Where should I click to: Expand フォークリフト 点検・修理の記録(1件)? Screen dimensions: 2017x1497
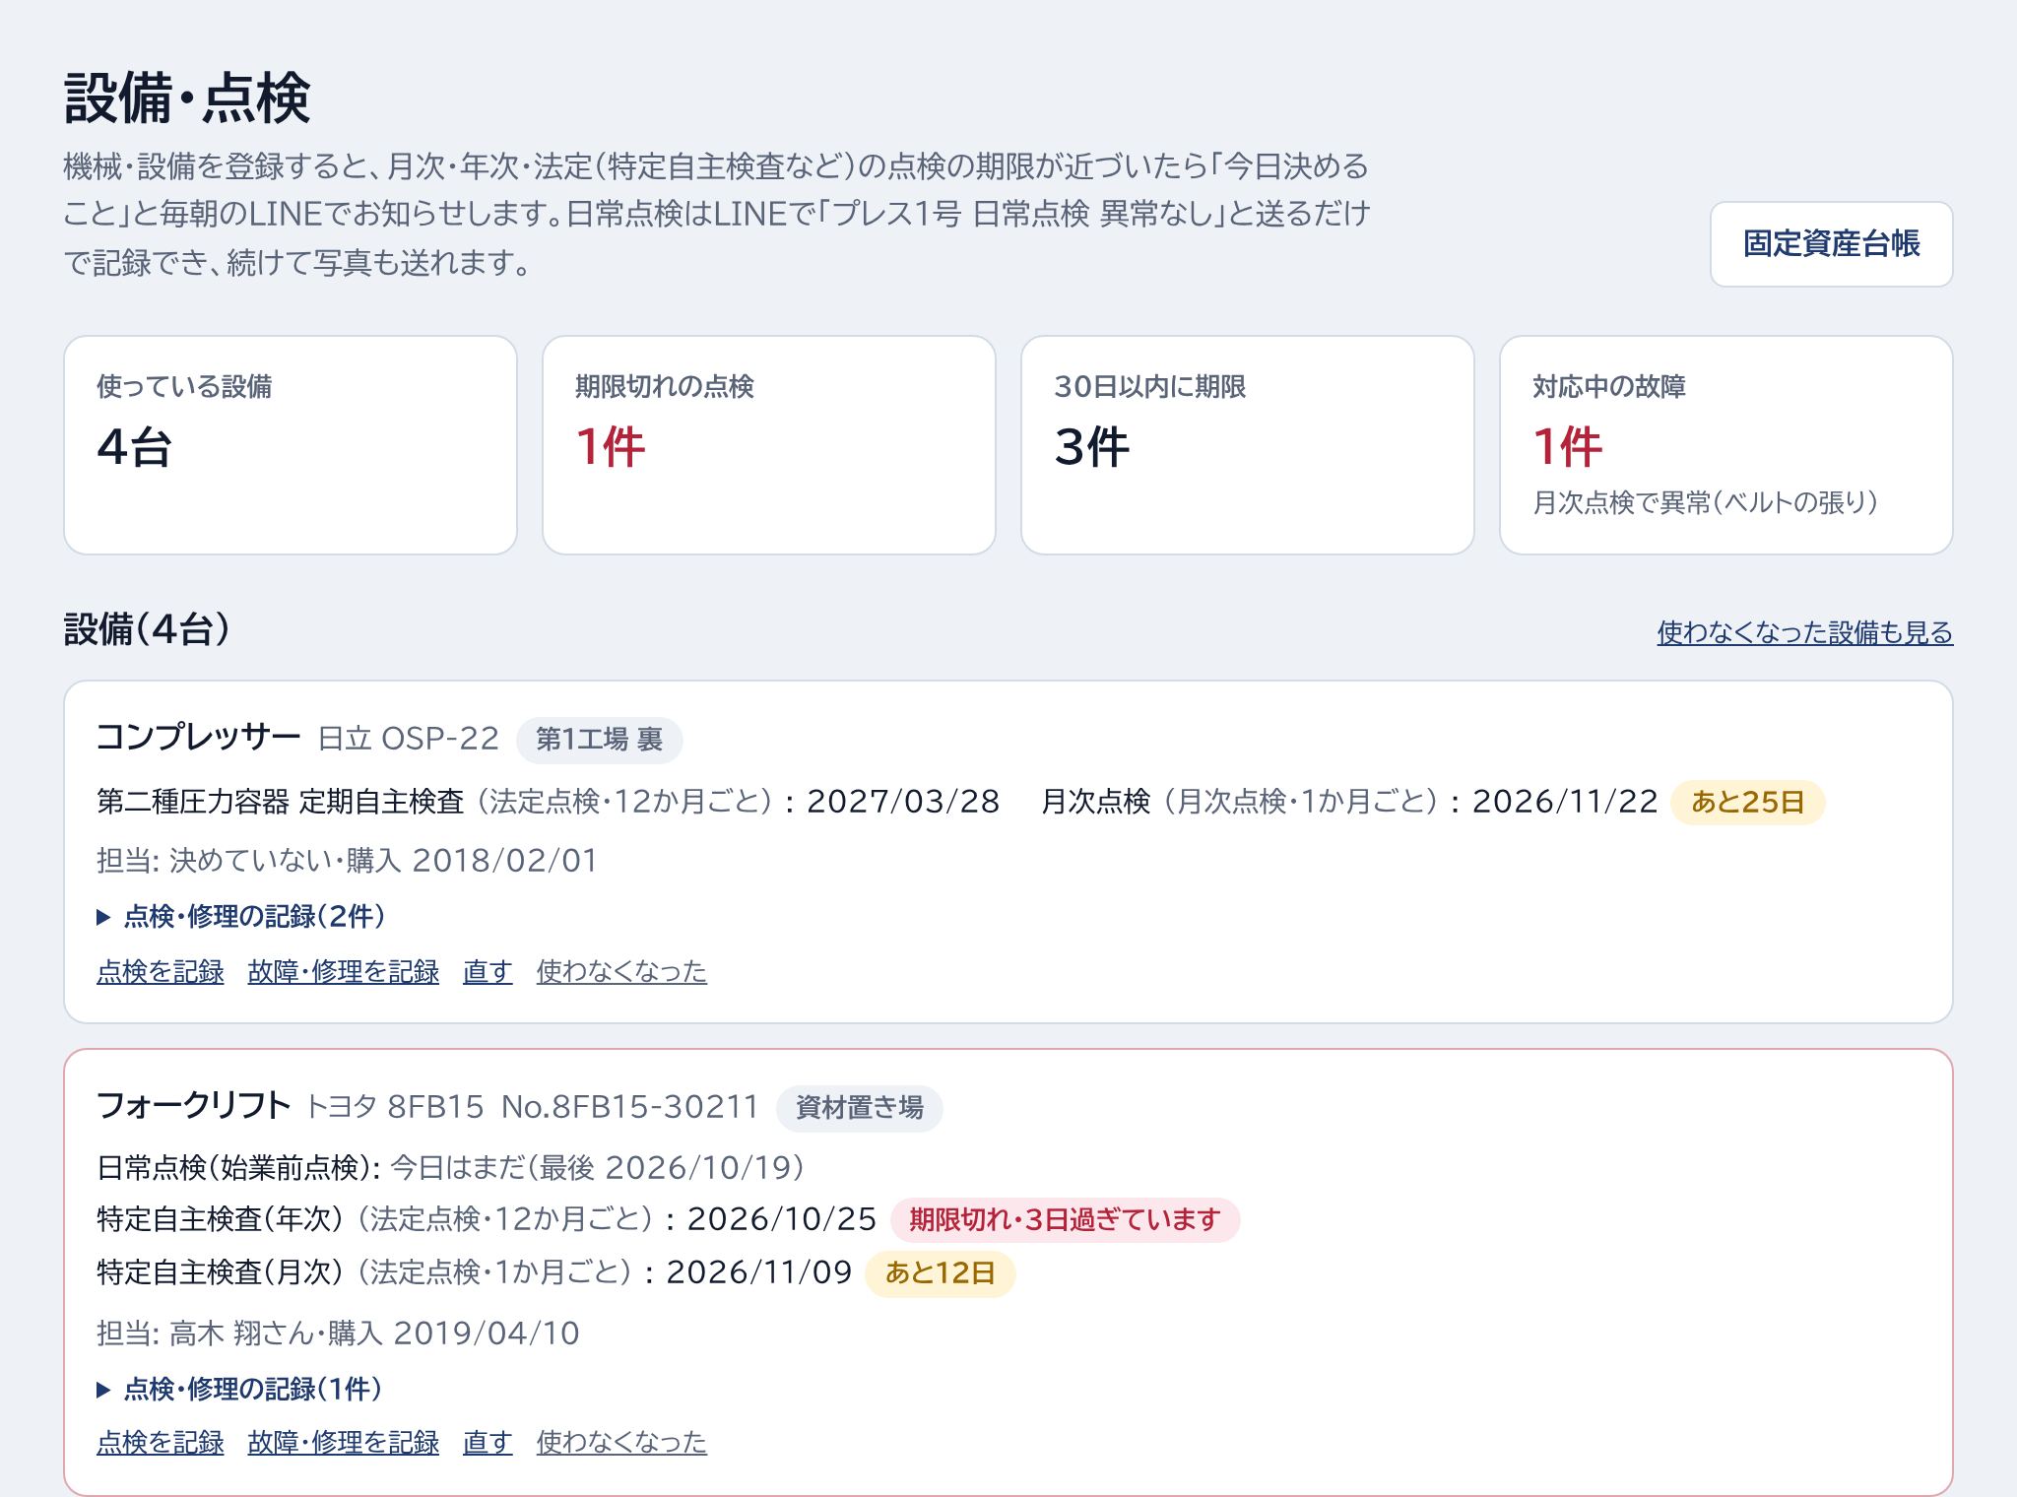pyautogui.click(x=239, y=1390)
